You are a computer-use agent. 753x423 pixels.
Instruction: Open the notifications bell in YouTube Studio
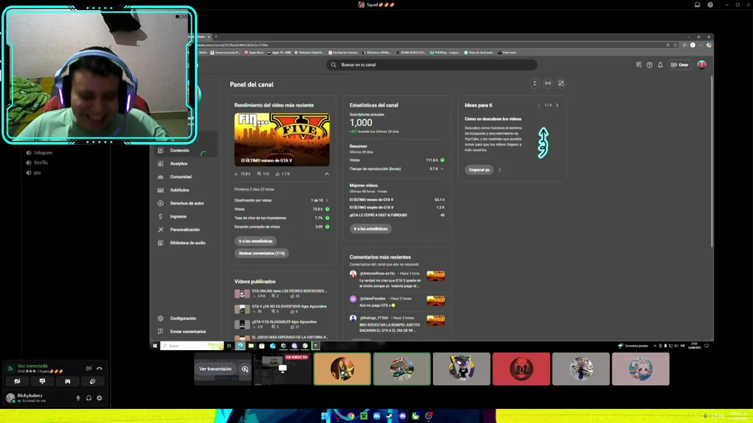(x=660, y=65)
